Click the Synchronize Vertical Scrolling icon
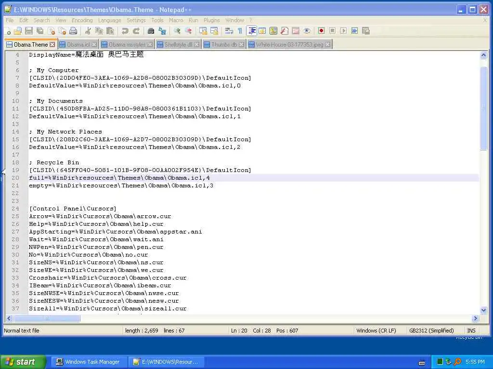This screenshot has width=493, height=369. [203, 31]
